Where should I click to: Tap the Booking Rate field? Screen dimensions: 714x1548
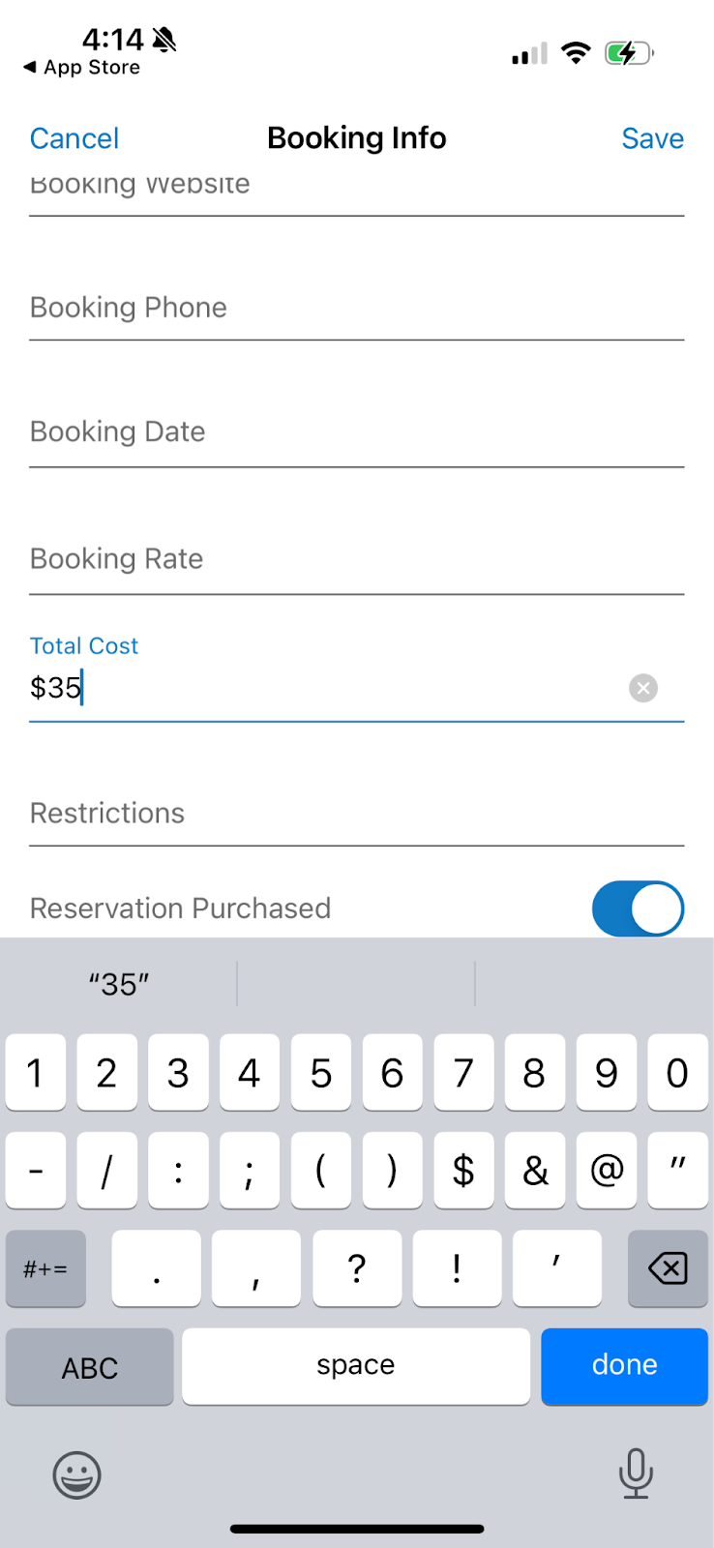click(356, 559)
